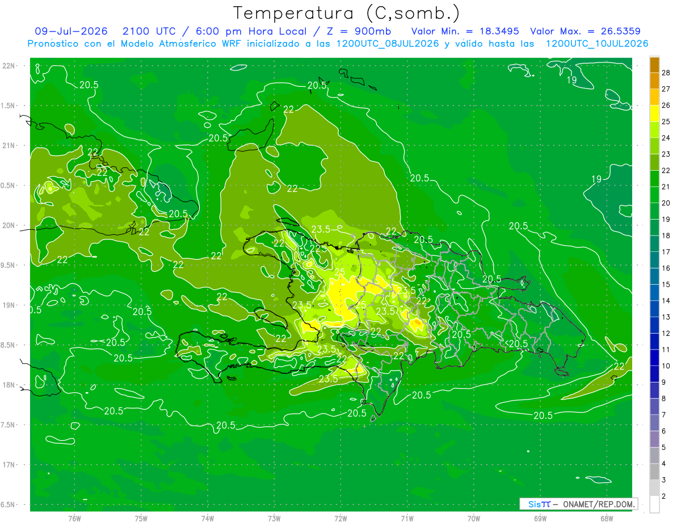This screenshot has width=681, height=526.
Task: Click the 'Temperatura (C,somb.)' chart title
Action: pos(347,13)
